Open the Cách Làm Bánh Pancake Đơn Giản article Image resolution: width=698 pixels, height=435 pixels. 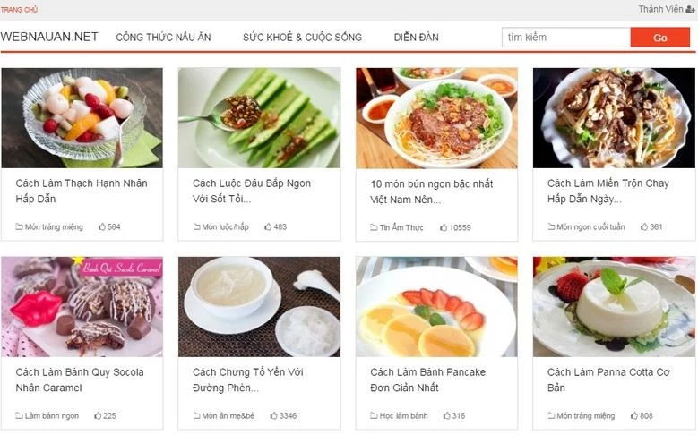[x=427, y=380]
